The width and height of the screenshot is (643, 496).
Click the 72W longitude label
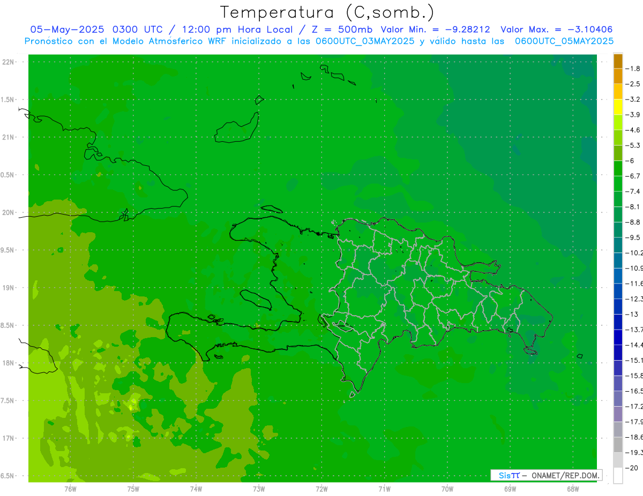[322, 489]
